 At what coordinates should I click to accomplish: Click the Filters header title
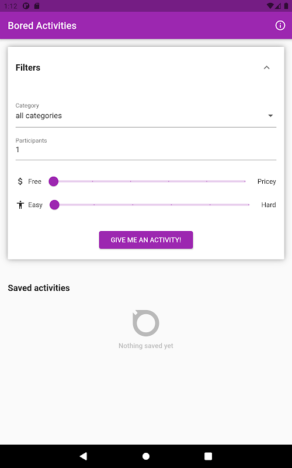(x=28, y=67)
